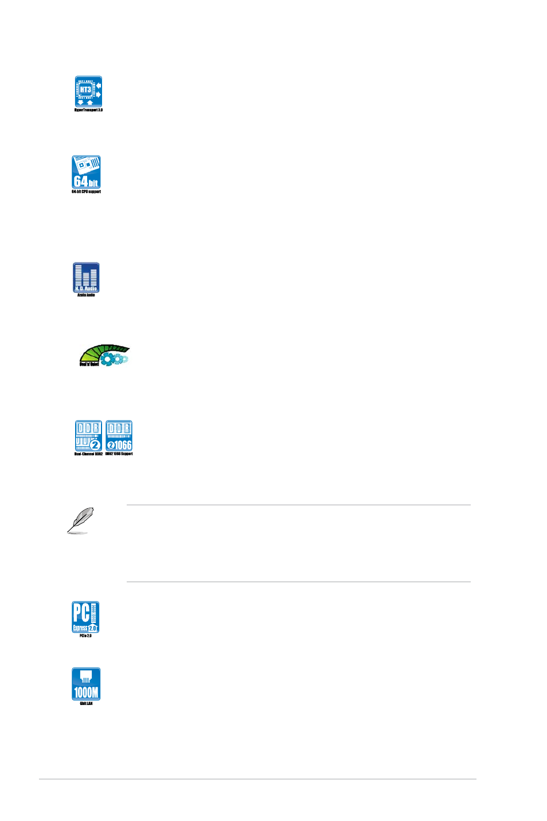The width and height of the screenshot is (547, 821).
Task: Click the HT3 HyperTransport chip icon
Action: click(88, 91)
